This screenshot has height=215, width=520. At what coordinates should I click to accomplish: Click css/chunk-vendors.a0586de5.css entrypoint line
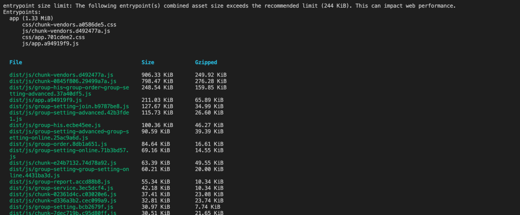pos(69,25)
